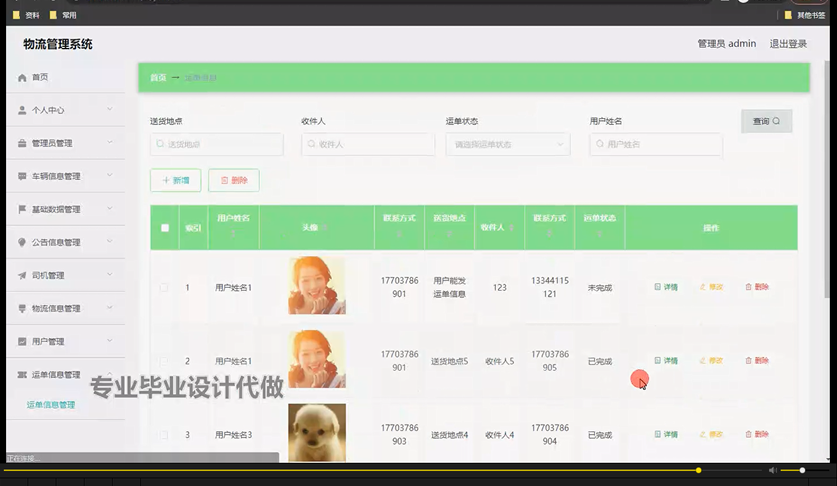Click the flag icon beside 基础数据管理

click(x=22, y=209)
